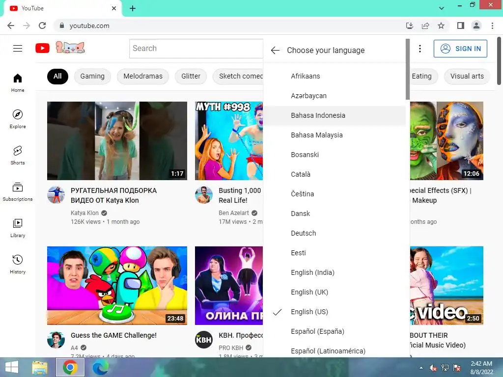Choose Bosanski language
This screenshot has width=503, height=377.
point(335,155)
